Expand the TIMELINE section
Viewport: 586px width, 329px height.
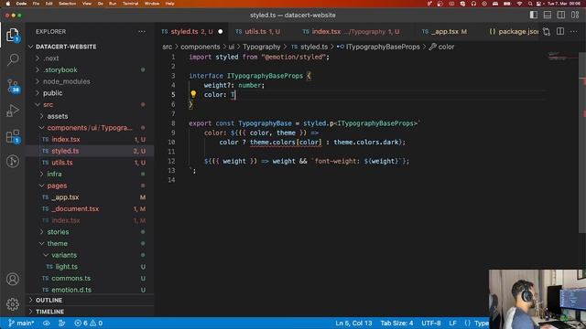coord(49,312)
